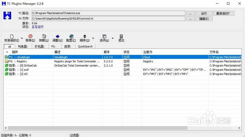Switch to the 目录 tab
Viewport: 245px width, 137px height.
[x=68, y=46]
